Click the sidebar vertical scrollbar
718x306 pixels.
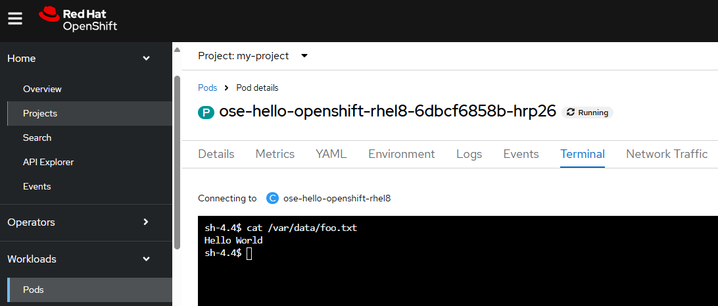click(x=178, y=163)
